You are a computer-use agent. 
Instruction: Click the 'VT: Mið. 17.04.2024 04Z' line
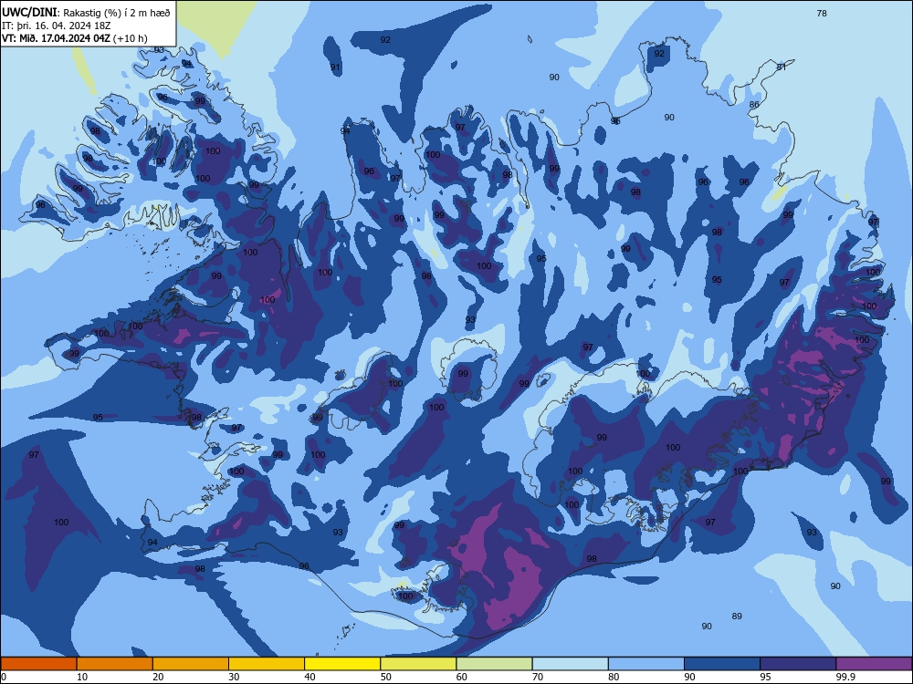pos(56,38)
